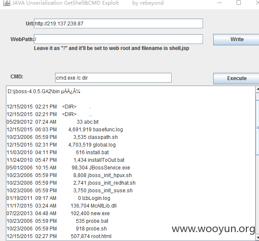Maximize the exploit tool window
259x241 pixels.
pos(239,3)
